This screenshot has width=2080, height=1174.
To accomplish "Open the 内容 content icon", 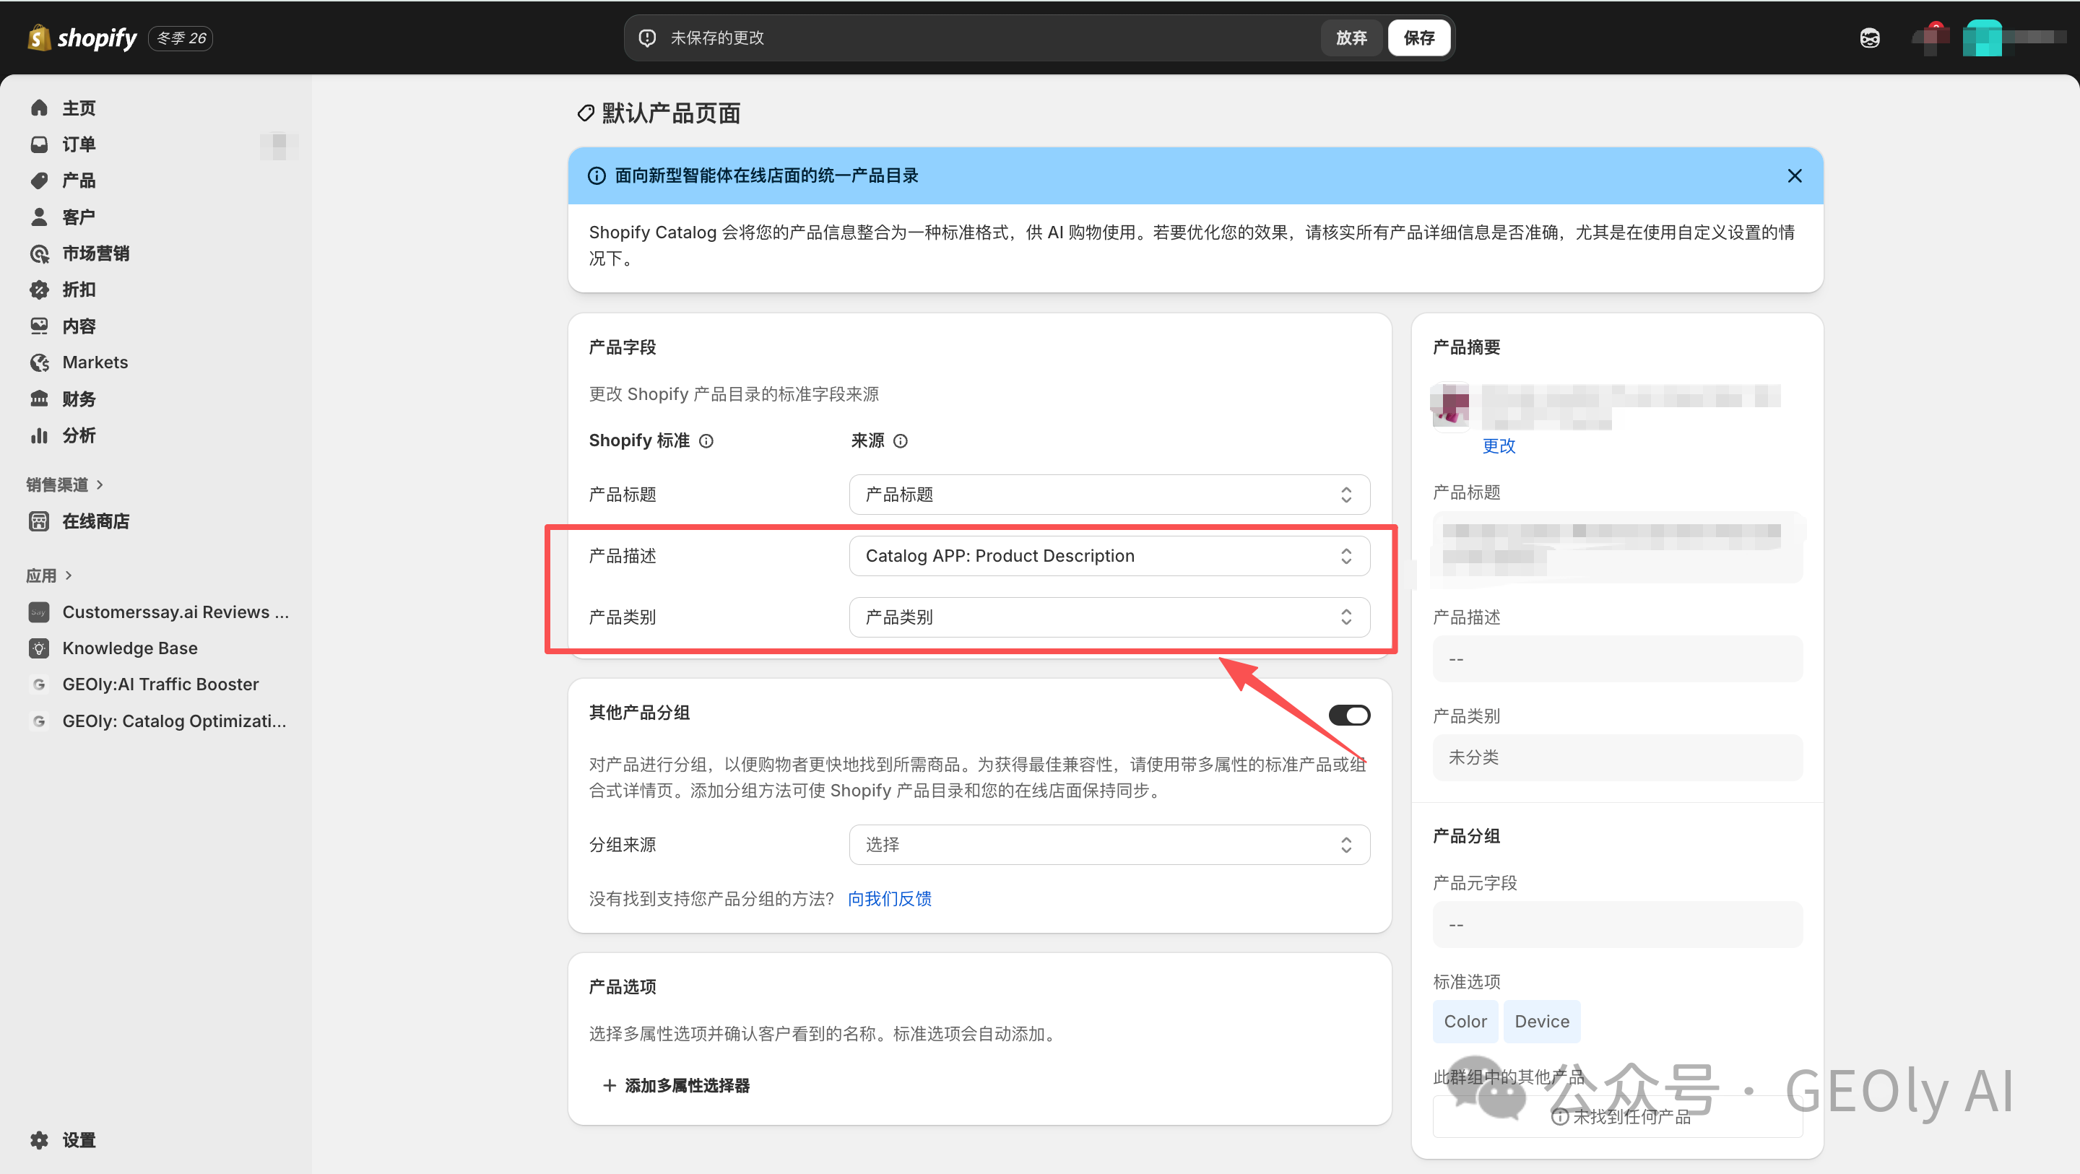I will click(x=39, y=326).
